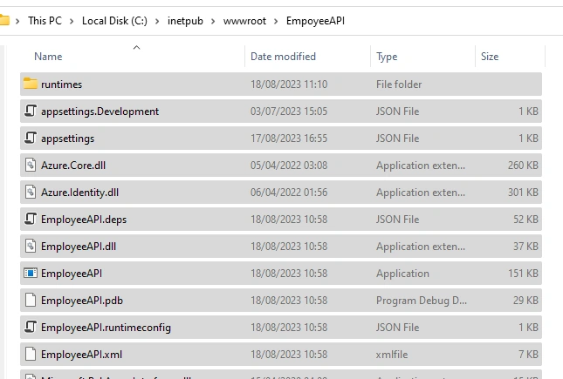
Task: Click 151 KB size cell
Action: tap(523, 274)
